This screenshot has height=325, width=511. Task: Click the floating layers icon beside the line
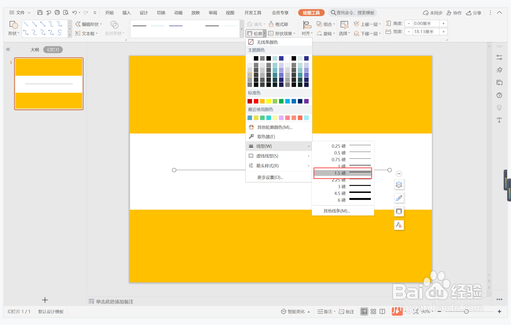tap(399, 185)
